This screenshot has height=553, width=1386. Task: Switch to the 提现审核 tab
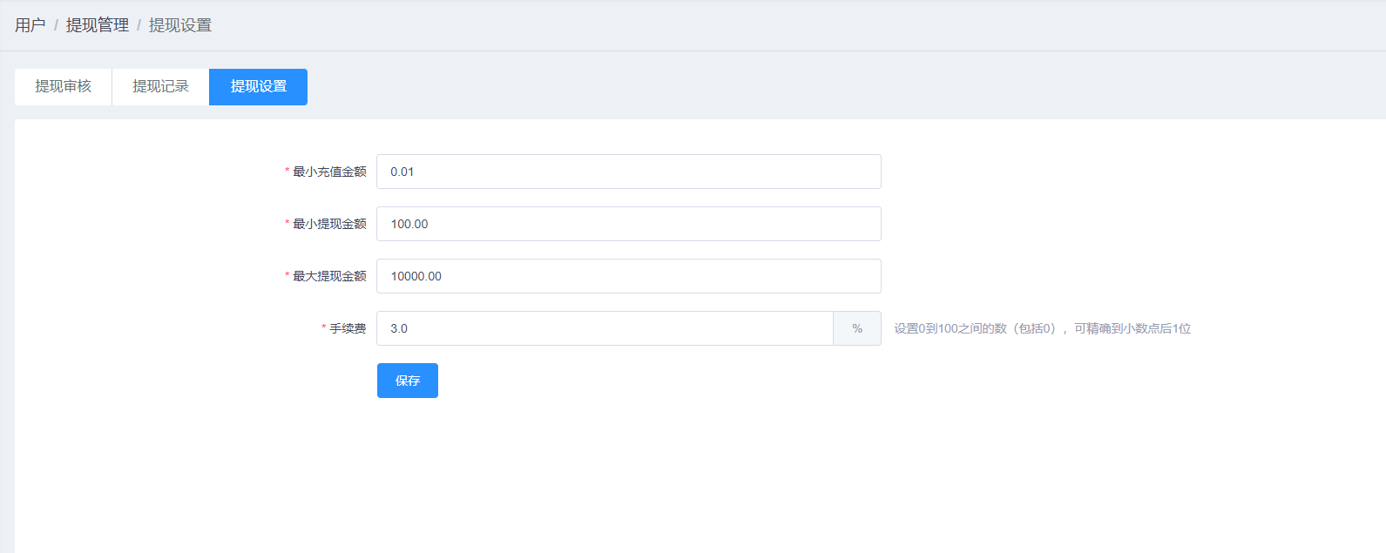coord(63,87)
